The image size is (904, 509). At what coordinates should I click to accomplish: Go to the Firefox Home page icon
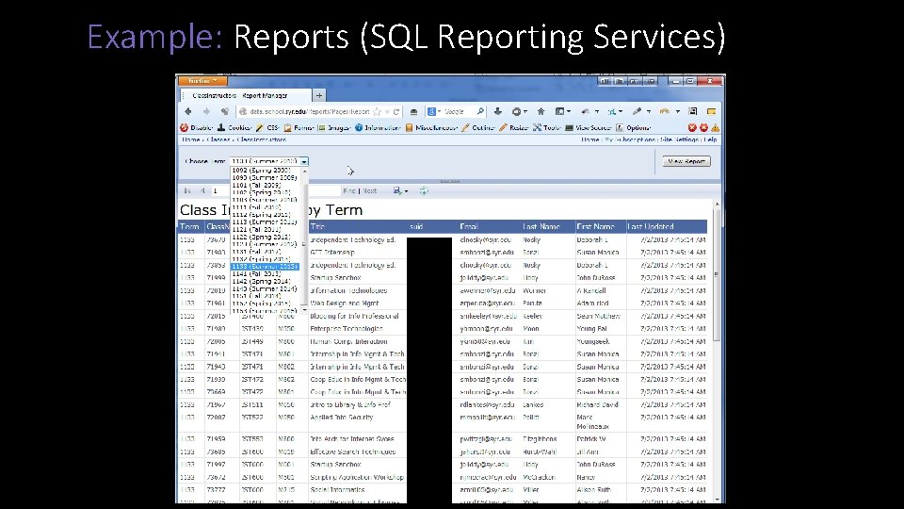coord(541,111)
